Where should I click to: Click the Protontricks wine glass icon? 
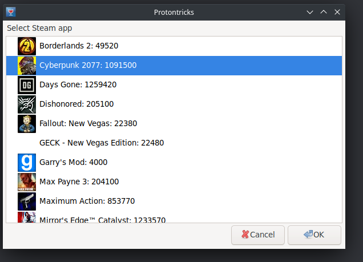point(10,12)
